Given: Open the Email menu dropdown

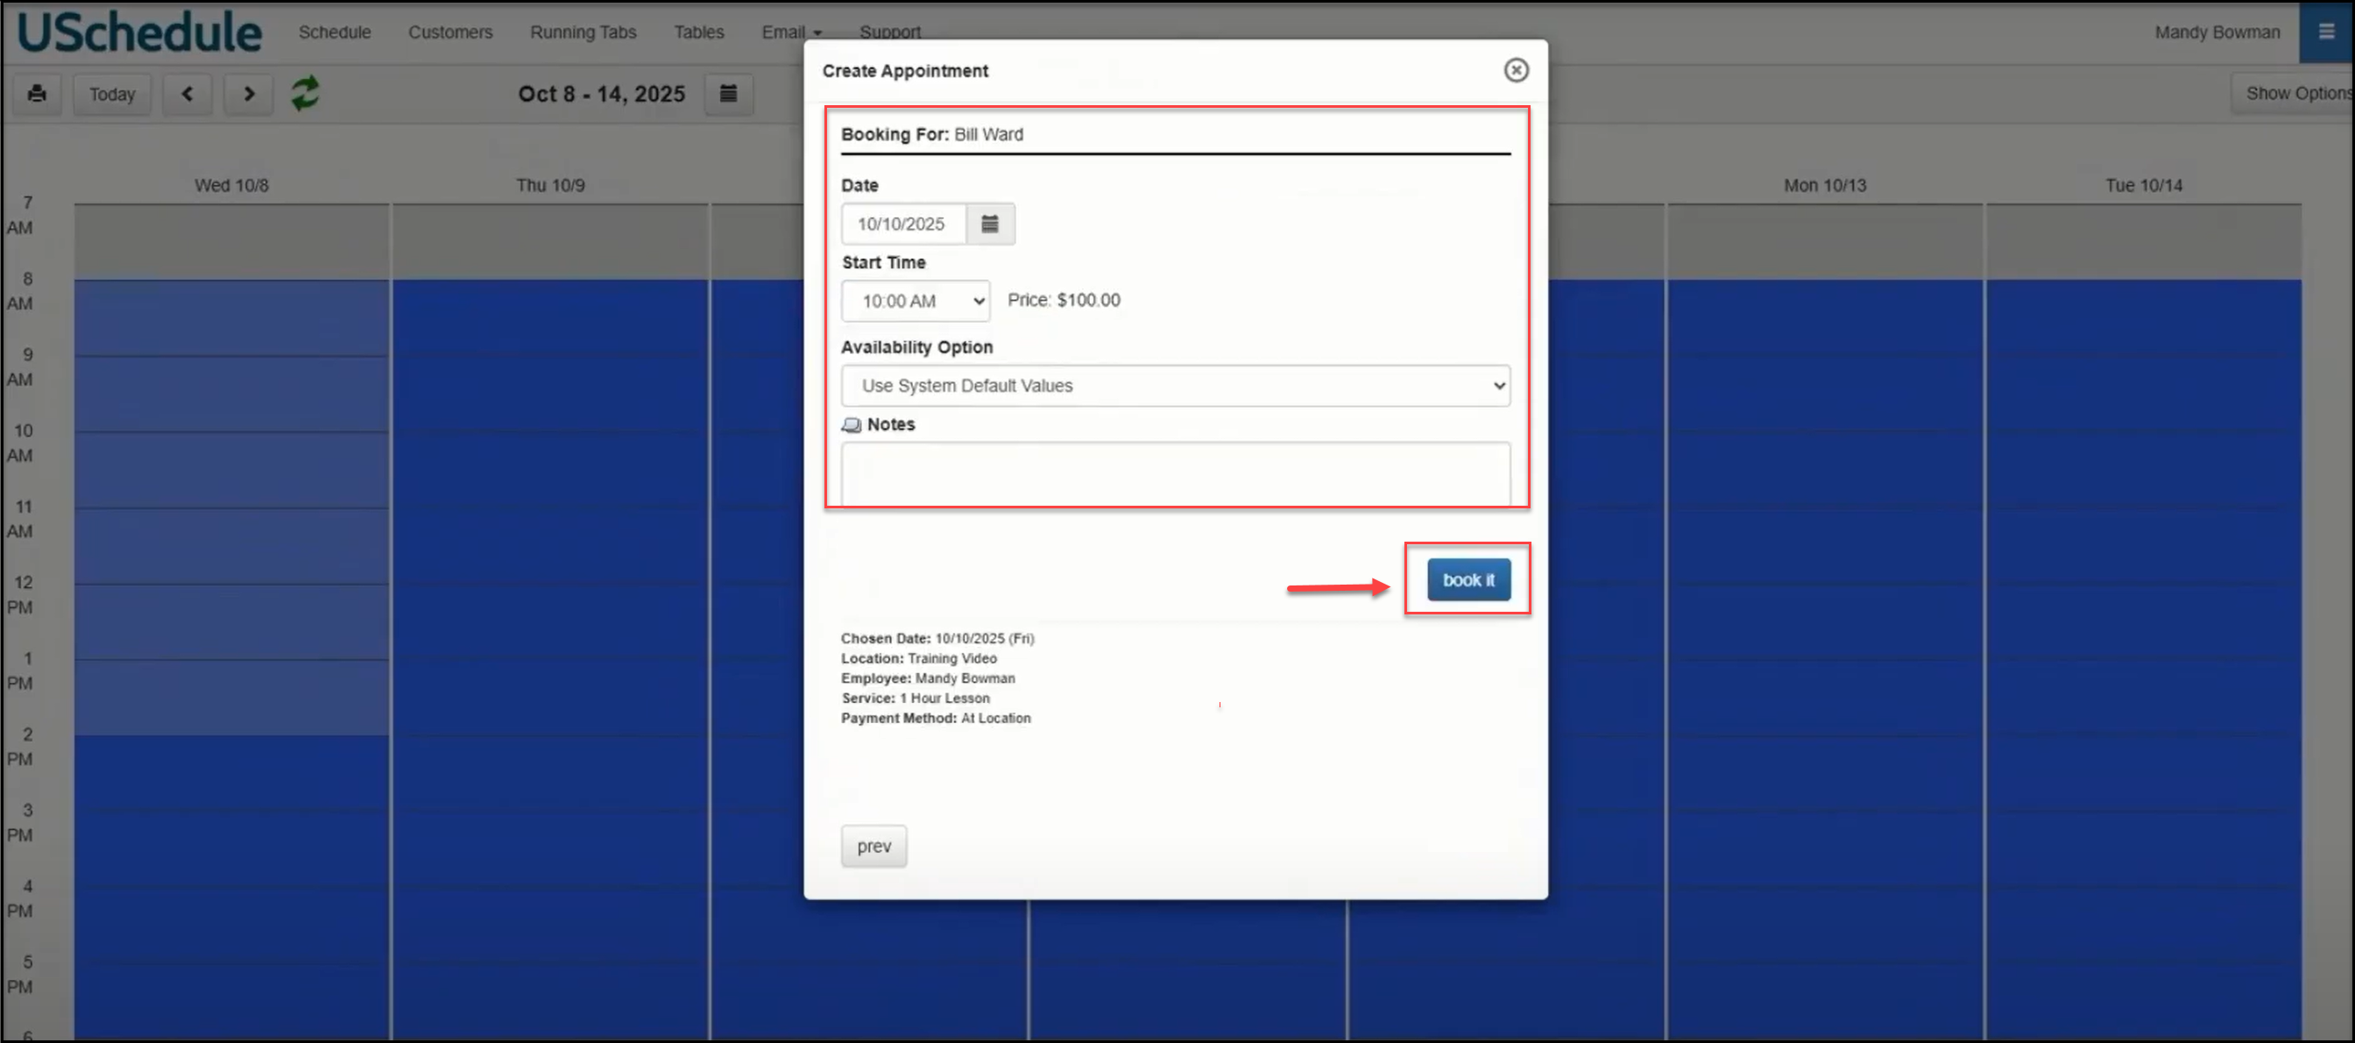Looking at the screenshot, I should coord(792,32).
